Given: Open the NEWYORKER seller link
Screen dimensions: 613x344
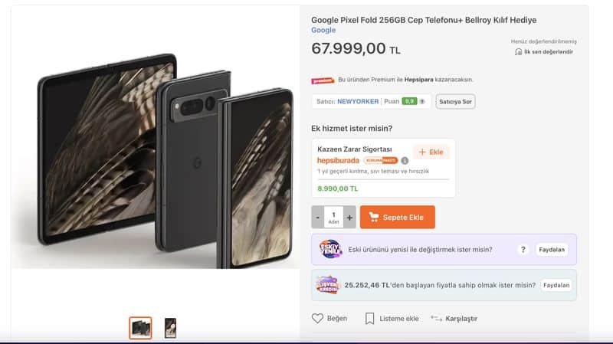Looking at the screenshot, I should click(359, 101).
